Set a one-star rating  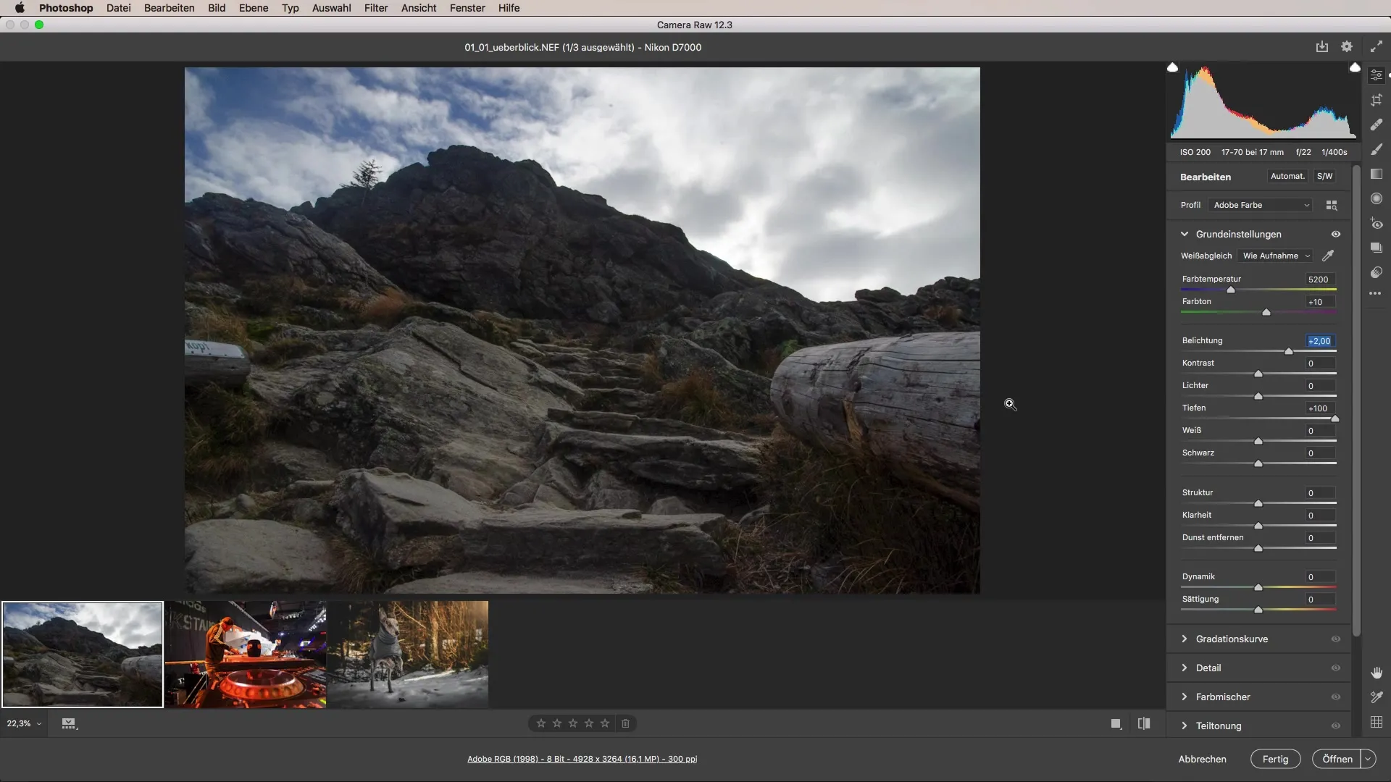click(x=541, y=723)
